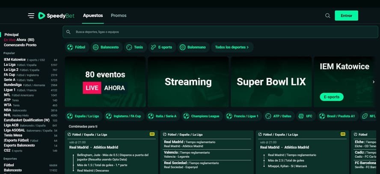Open the Super Bowl LIX banner
Viewport: 380px width, 174px height.
(271, 82)
